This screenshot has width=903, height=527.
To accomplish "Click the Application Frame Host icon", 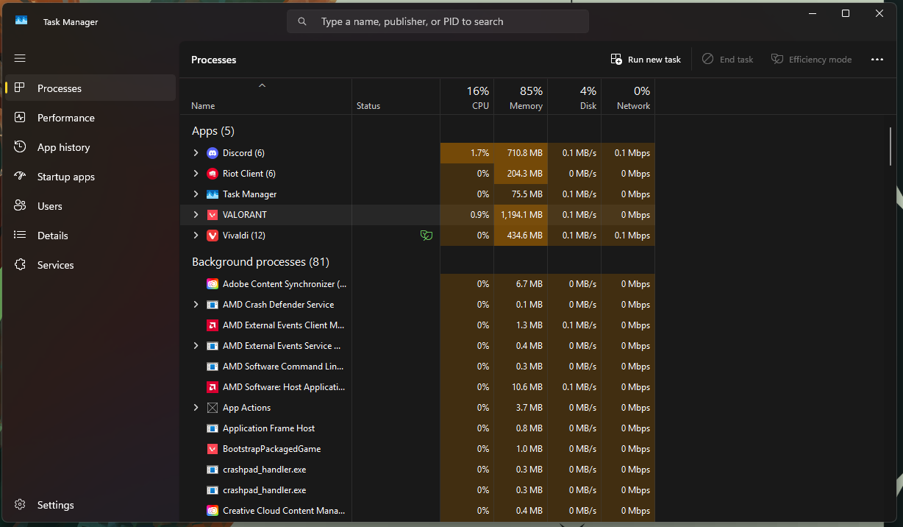I will tap(213, 428).
